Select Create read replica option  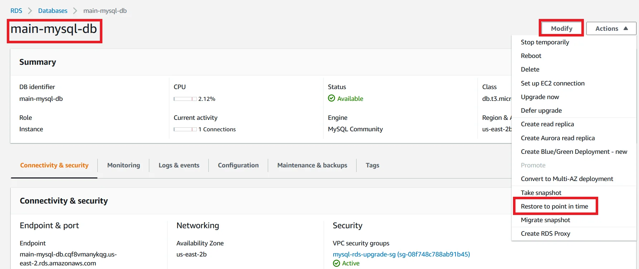click(x=547, y=124)
